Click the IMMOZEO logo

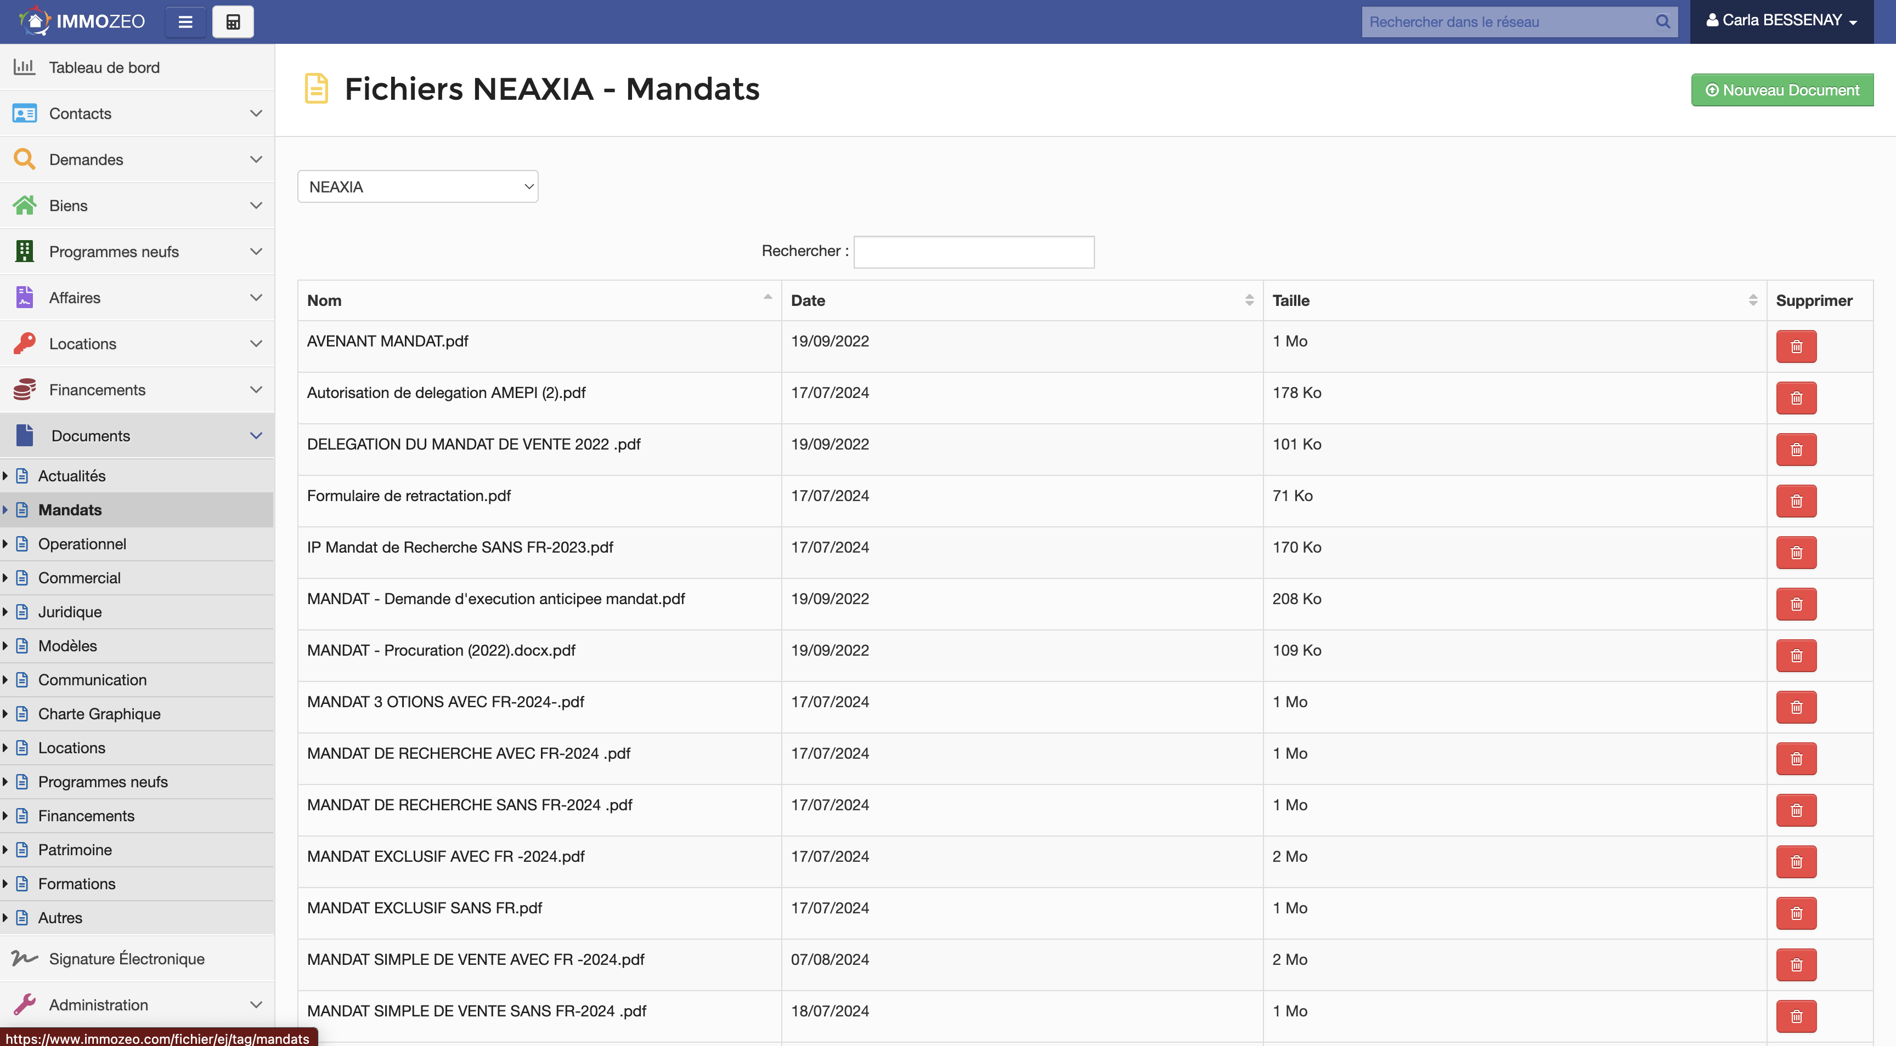pos(82,21)
